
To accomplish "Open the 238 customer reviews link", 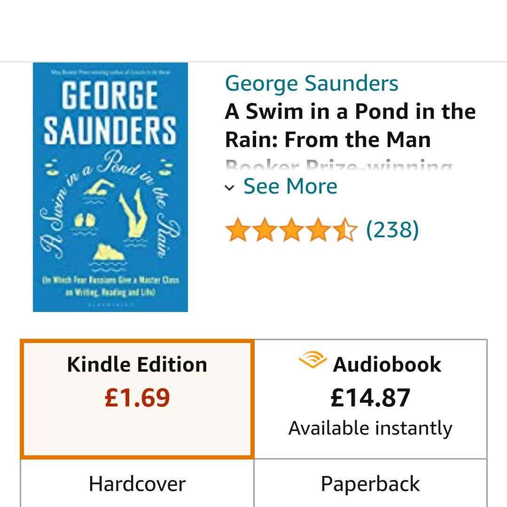I will tap(392, 230).
